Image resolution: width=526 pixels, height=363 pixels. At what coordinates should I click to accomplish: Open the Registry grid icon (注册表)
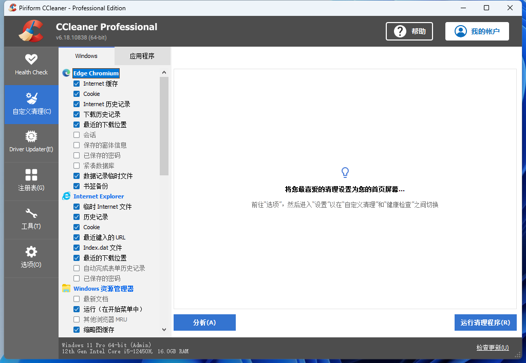[31, 175]
